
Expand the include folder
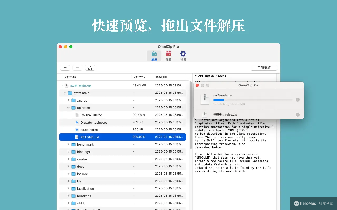[x=68, y=174]
